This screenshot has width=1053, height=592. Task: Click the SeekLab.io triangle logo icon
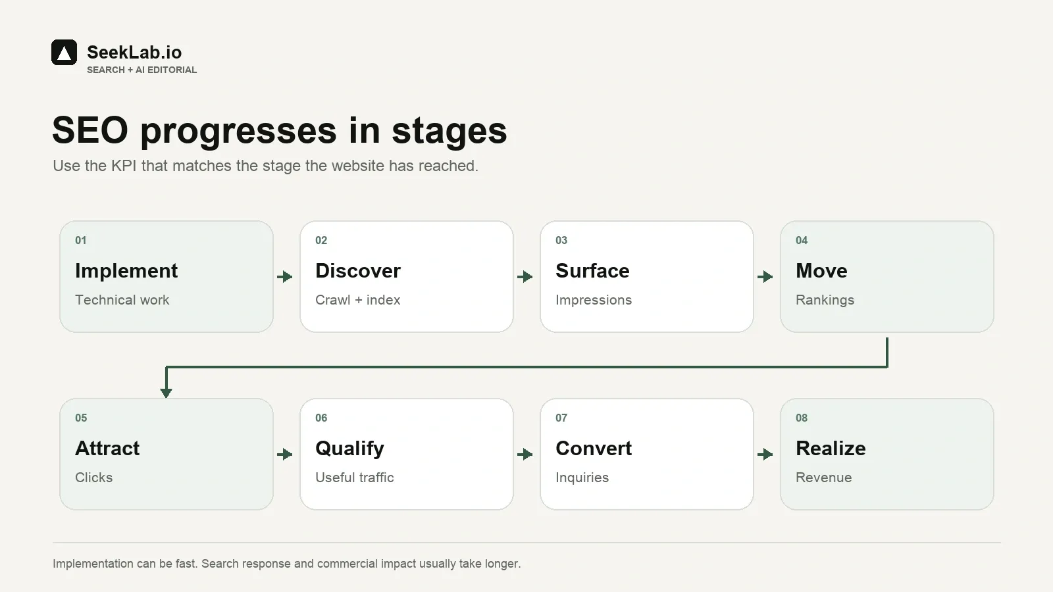tap(64, 53)
